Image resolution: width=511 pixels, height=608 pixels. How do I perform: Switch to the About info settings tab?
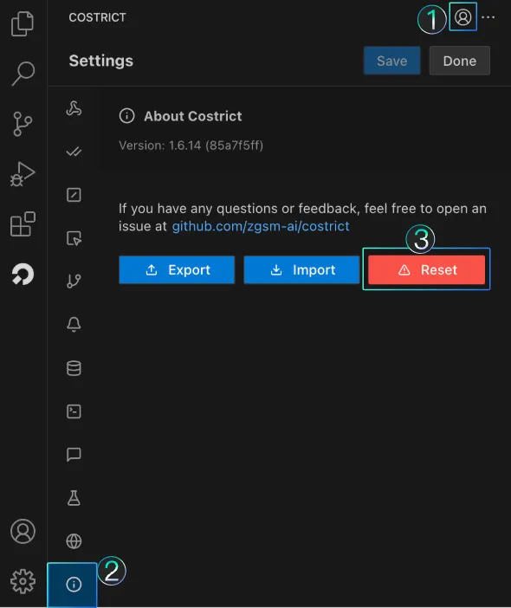tap(74, 584)
